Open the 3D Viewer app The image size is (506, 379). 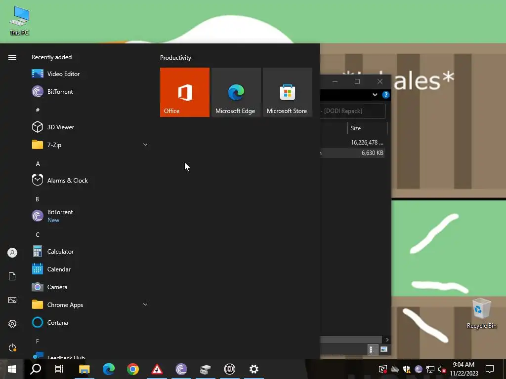(x=90, y=127)
